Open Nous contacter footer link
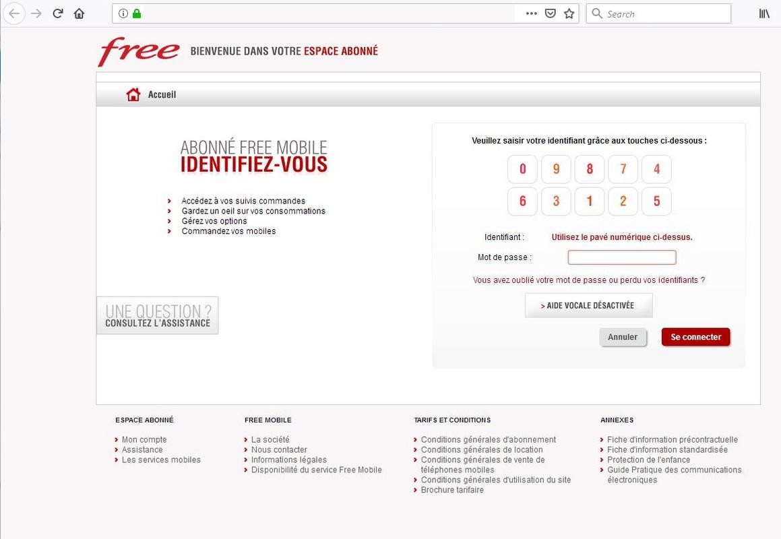Viewport: 781px width, 539px height. click(279, 449)
